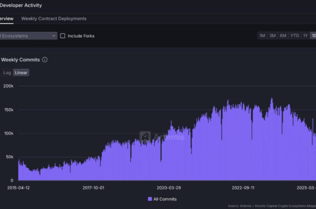The image size is (316, 209).
Task: Click the Artemis watermark logo in chart
Action: point(145,137)
